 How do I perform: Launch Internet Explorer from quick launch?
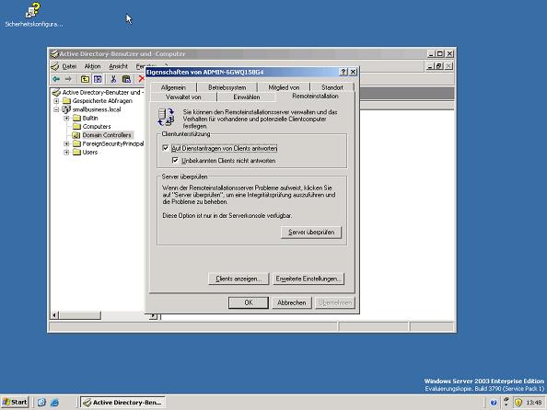(x=54, y=403)
